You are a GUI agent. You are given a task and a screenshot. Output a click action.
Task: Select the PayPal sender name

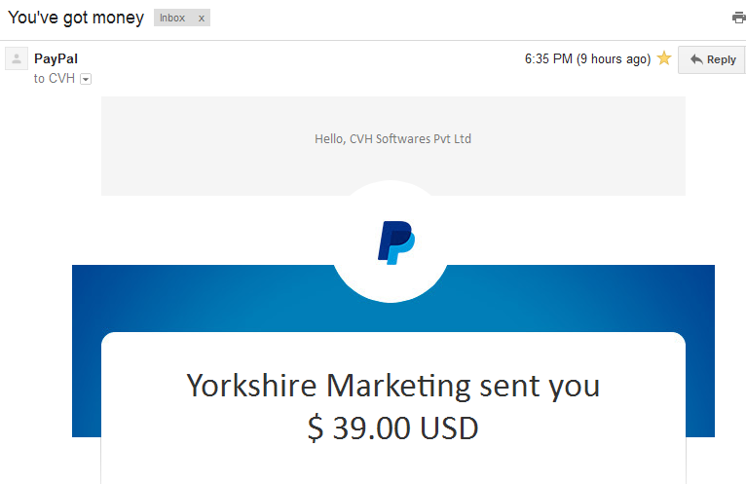[x=56, y=58]
